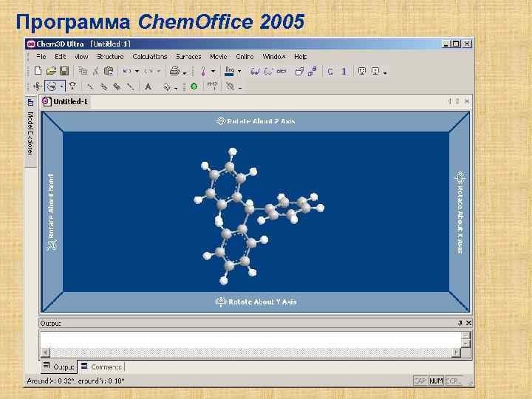The width and height of the screenshot is (532, 399).
Task: Open display mode dropdown arrow
Action: click(213, 72)
